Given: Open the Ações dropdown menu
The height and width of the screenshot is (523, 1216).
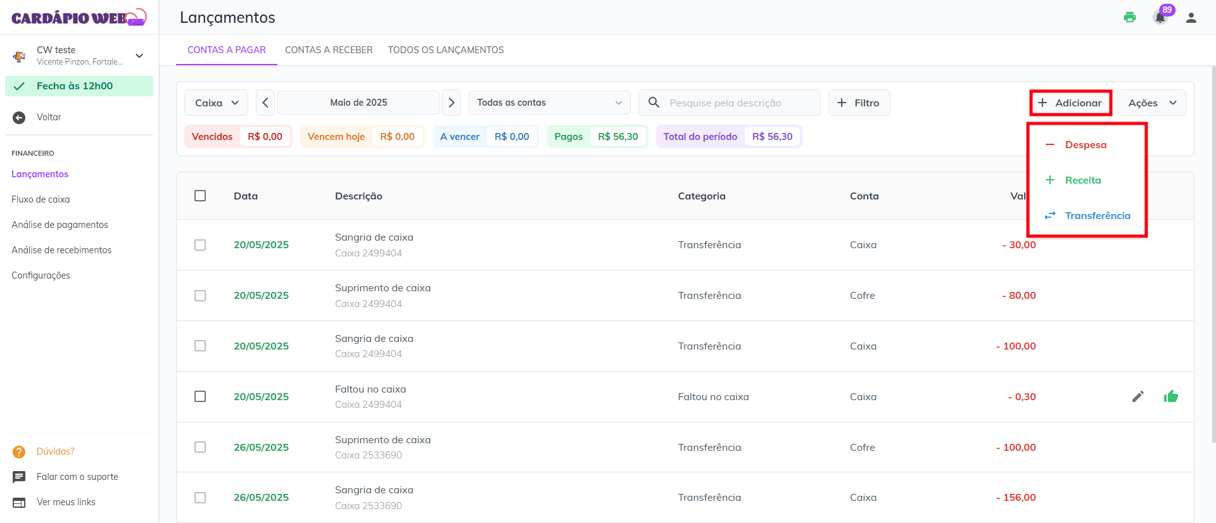Looking at the screenshot, I should 1151,103.
